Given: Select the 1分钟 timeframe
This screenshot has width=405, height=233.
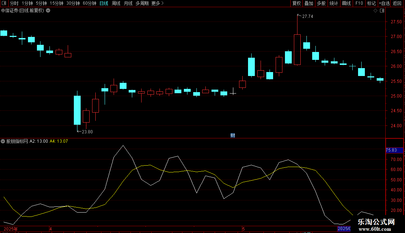Looking at the screenshot, I should (27, 3).
